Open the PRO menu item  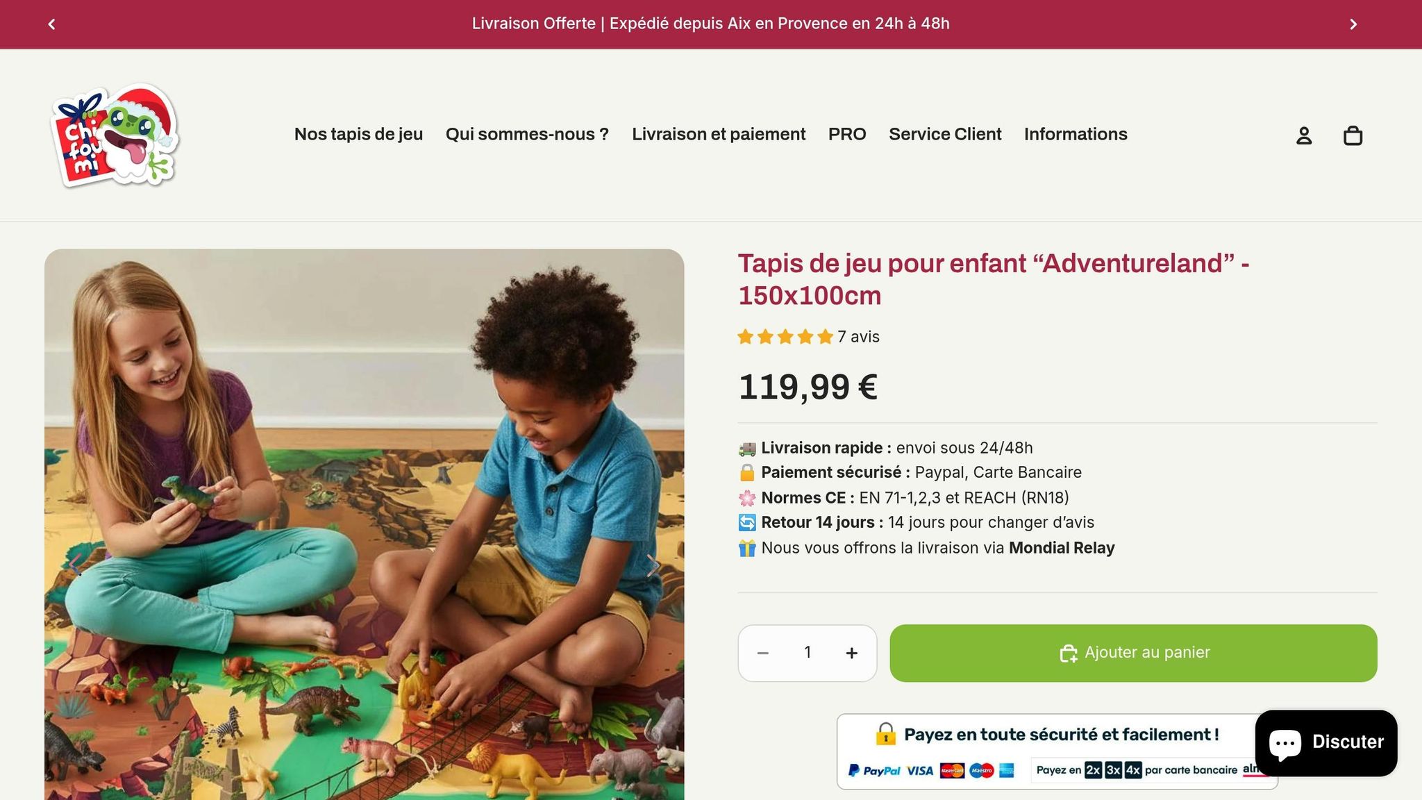coord(847,134)
